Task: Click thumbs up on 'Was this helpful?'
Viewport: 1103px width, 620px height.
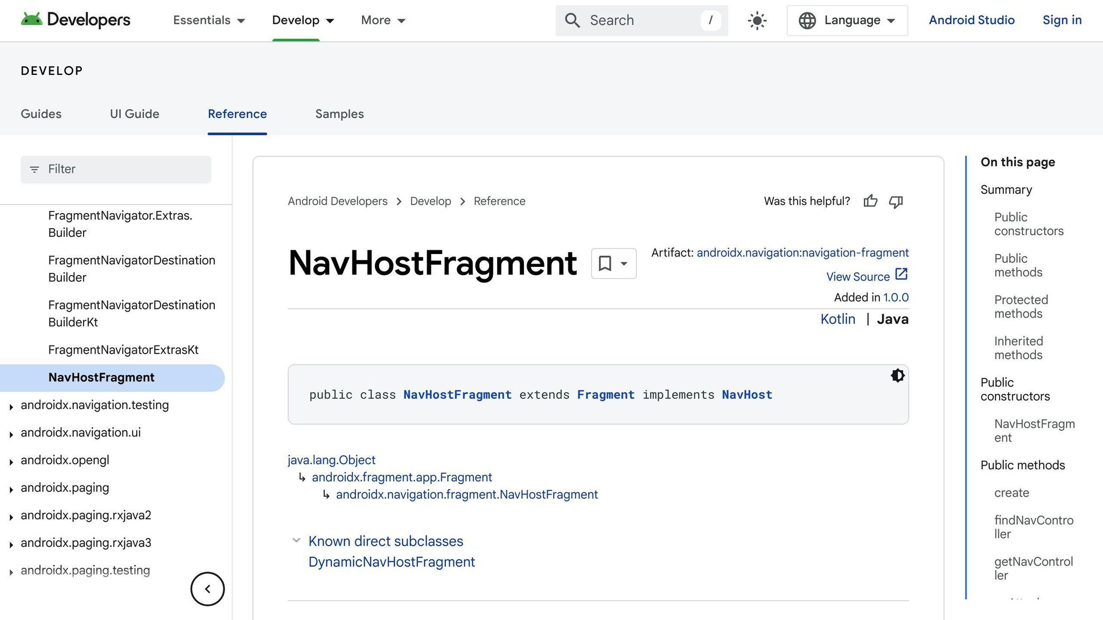Action: click(870, 201)
